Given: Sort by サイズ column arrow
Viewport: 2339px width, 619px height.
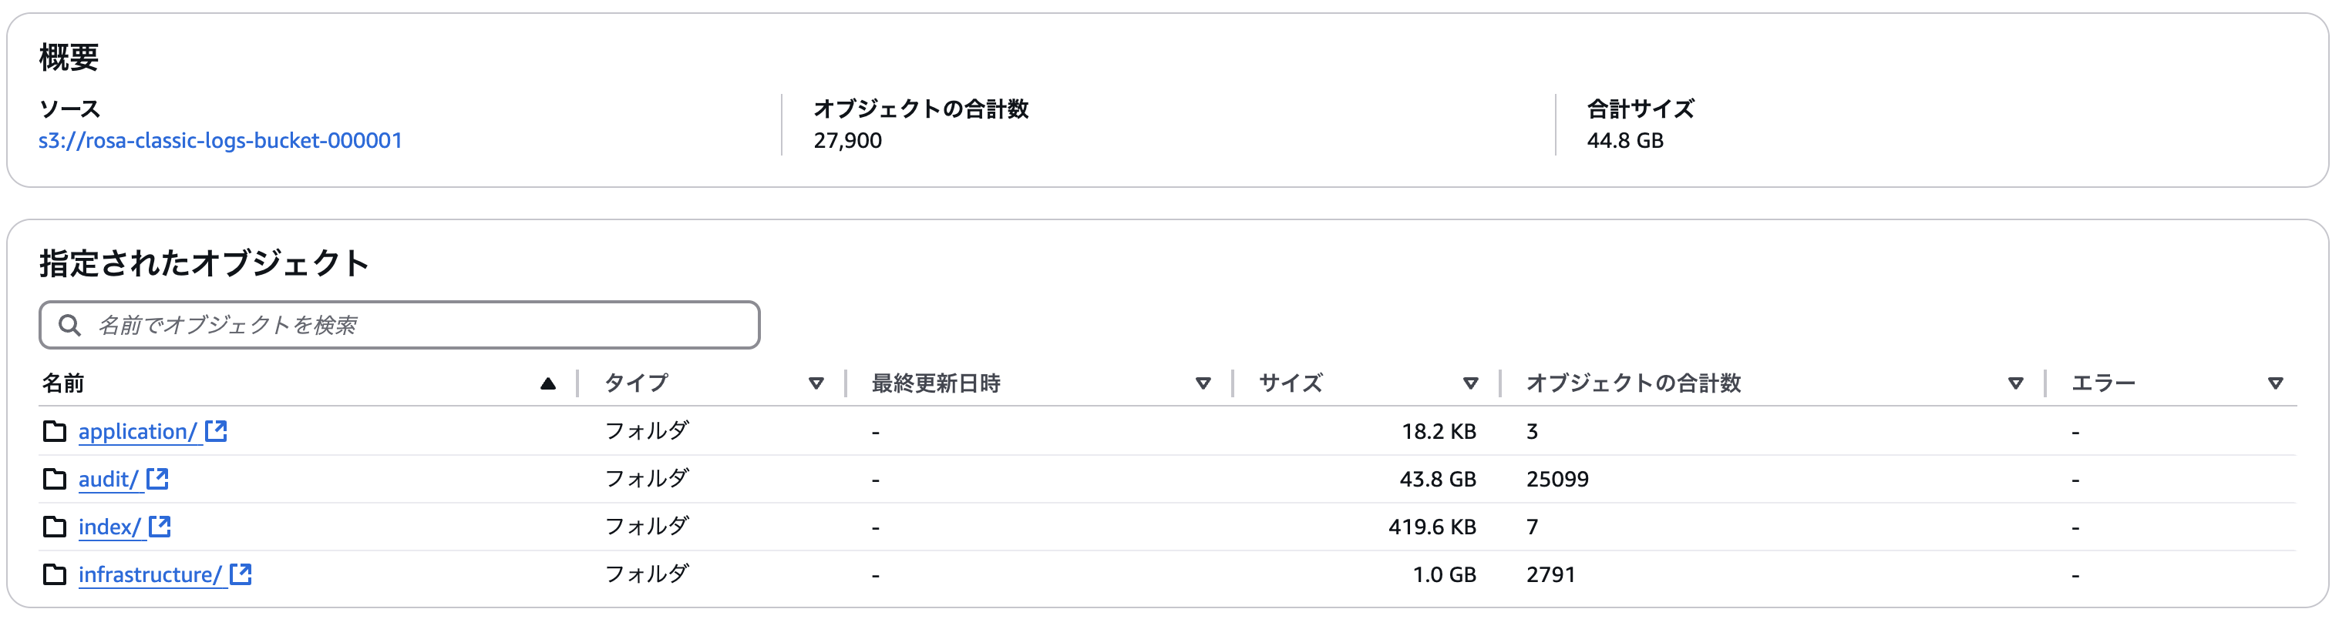Looking at the screenshot, I should (x=1471, y=383).
